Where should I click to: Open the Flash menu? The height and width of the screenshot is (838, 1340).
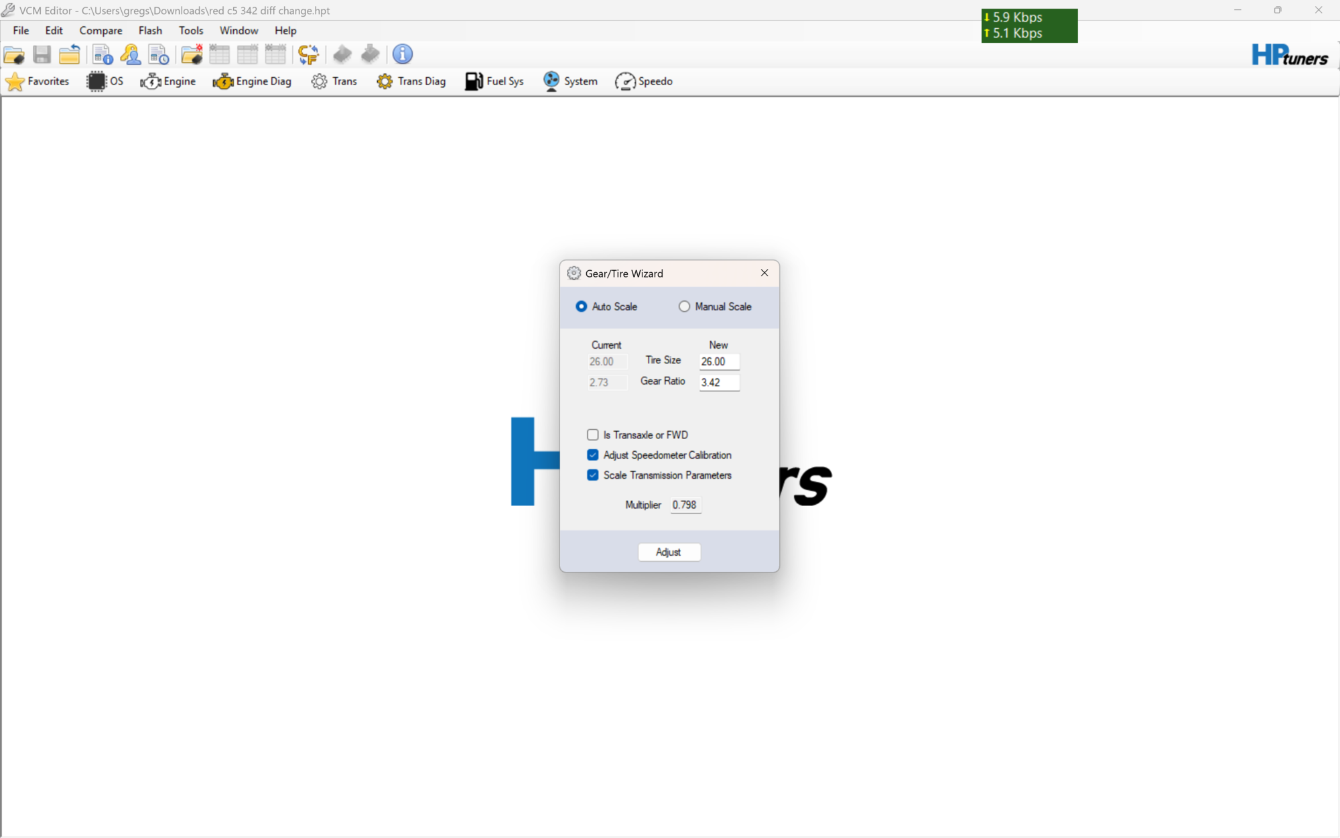pos(150,30)
